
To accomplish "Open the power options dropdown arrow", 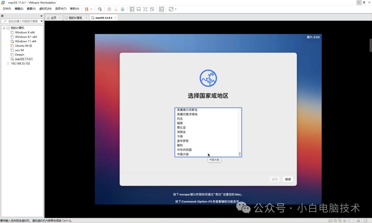I will point(90,9).
